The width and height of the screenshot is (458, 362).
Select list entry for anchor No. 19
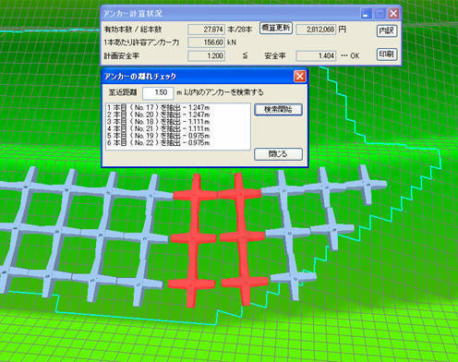point(178,136)
